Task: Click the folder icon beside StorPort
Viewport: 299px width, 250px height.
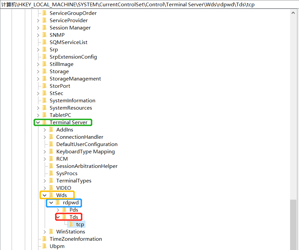Action: (x=44, y=86)
